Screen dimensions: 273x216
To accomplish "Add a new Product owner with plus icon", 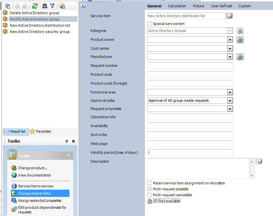I will pyautogui.click(x=240, y=40).
